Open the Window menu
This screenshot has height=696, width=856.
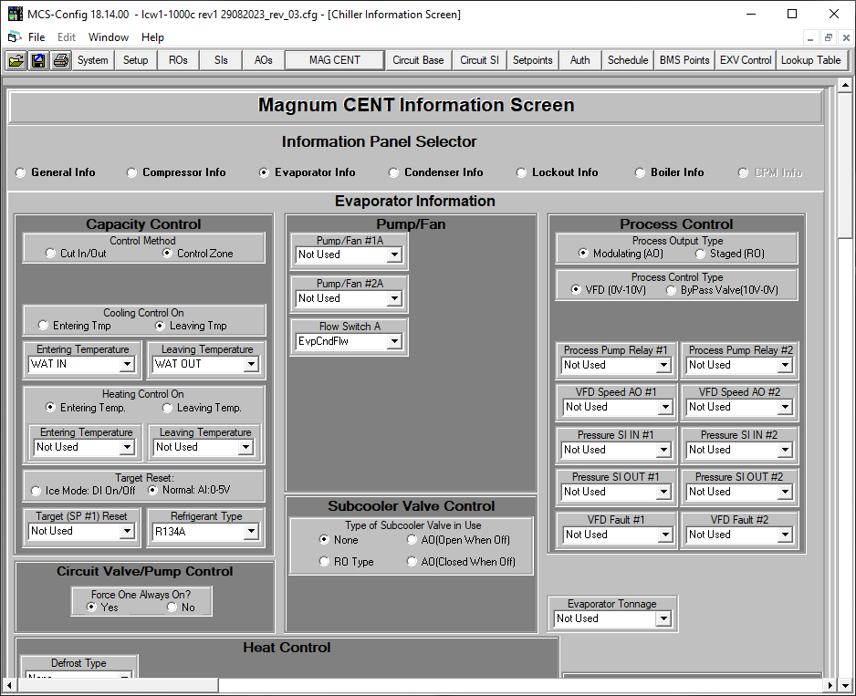pyautogui.click(x=109, y=37)
